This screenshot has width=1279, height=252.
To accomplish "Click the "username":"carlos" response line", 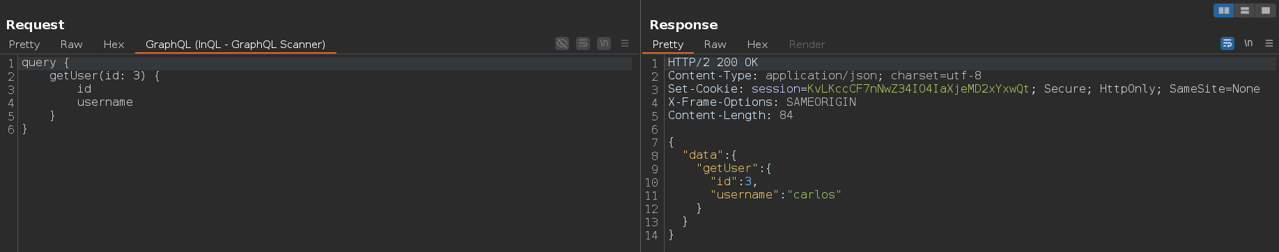I will click(775, 194).
